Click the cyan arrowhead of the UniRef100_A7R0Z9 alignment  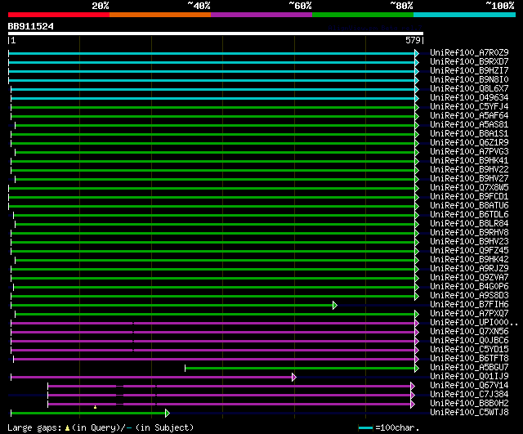pos(417,53)
